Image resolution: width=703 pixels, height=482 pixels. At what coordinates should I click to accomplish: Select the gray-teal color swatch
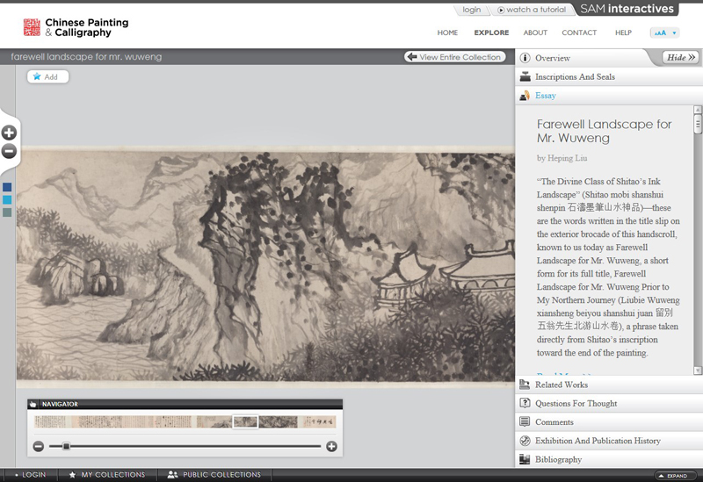click(7, 212)
